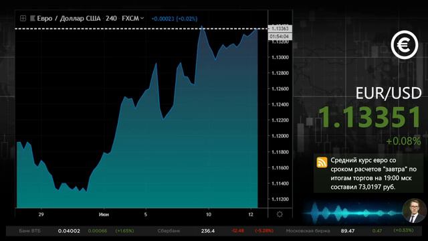Screen dimensions: 428x241
Task: Click the Июн date axis label
Action: coord(104,214)
